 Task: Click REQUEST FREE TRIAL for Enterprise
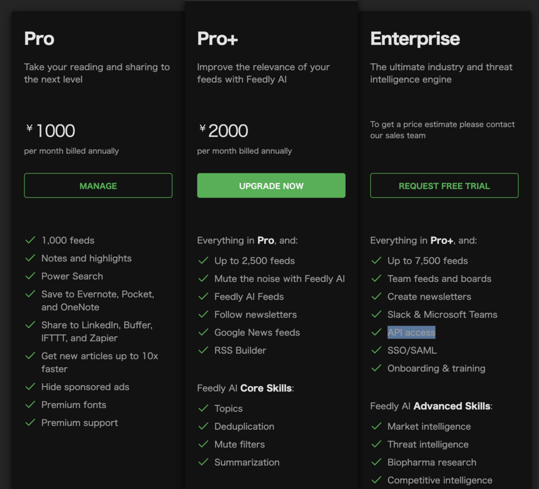[x=444, y=186]
